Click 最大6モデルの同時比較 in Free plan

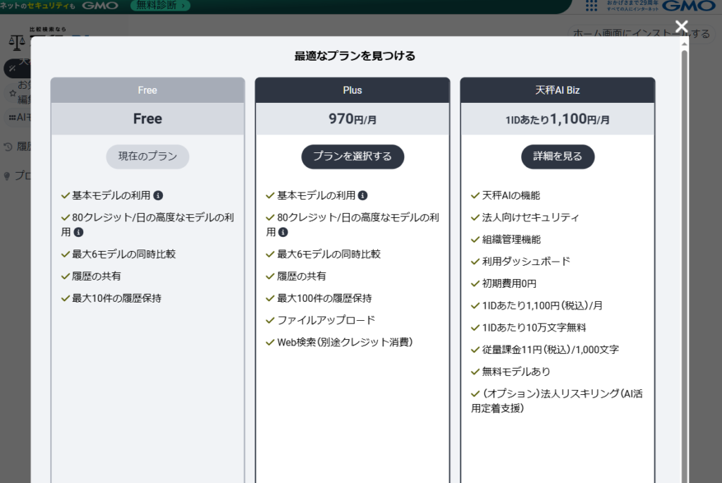click(124, 254)
